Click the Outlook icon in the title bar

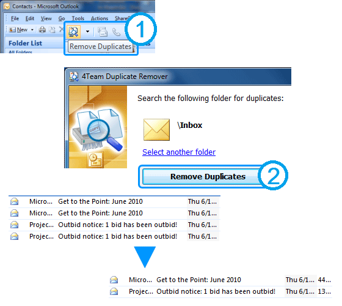pos(7,6)
